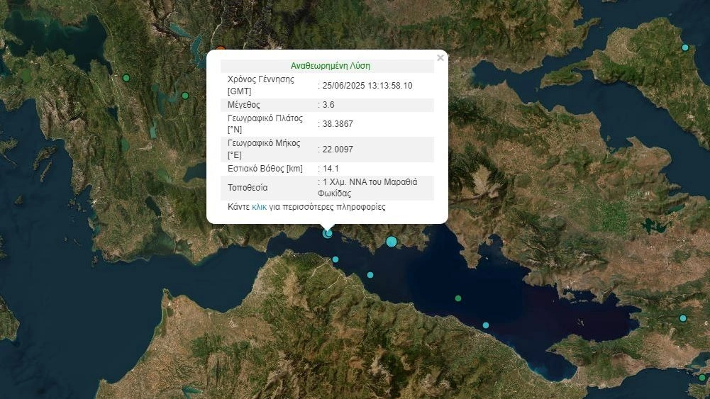This screenshot has width=710, height=399.
Task: Select the small cyan marker just below the selected epicenter
Action: [335, 259]
